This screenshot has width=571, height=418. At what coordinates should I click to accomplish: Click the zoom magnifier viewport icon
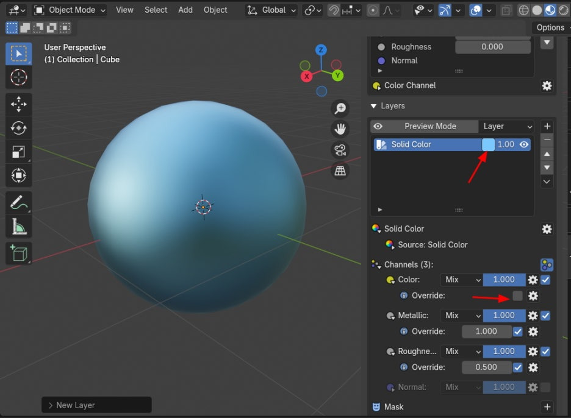coord(340,108)
